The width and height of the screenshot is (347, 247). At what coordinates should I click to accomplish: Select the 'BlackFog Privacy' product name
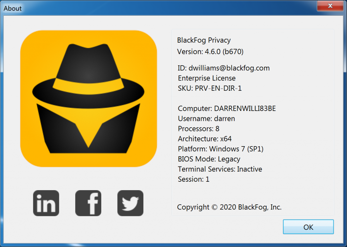coord(204,40)
